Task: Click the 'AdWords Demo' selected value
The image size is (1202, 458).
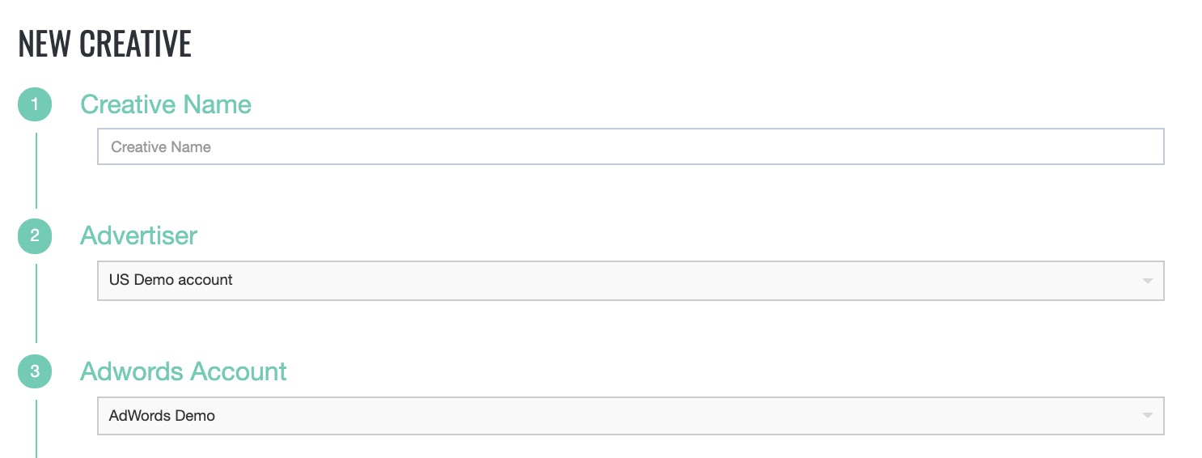Action: click(162, 416)
